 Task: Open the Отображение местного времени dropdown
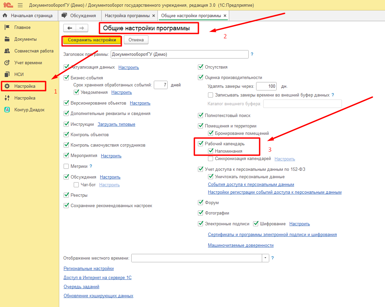(x=265, y=258)
